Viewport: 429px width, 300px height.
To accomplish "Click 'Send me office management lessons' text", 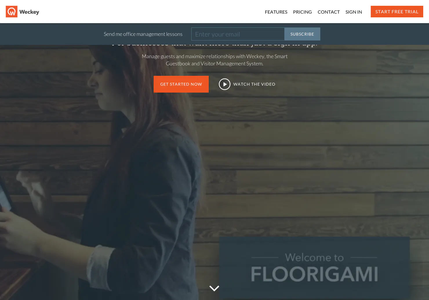I will click(143, 34).
